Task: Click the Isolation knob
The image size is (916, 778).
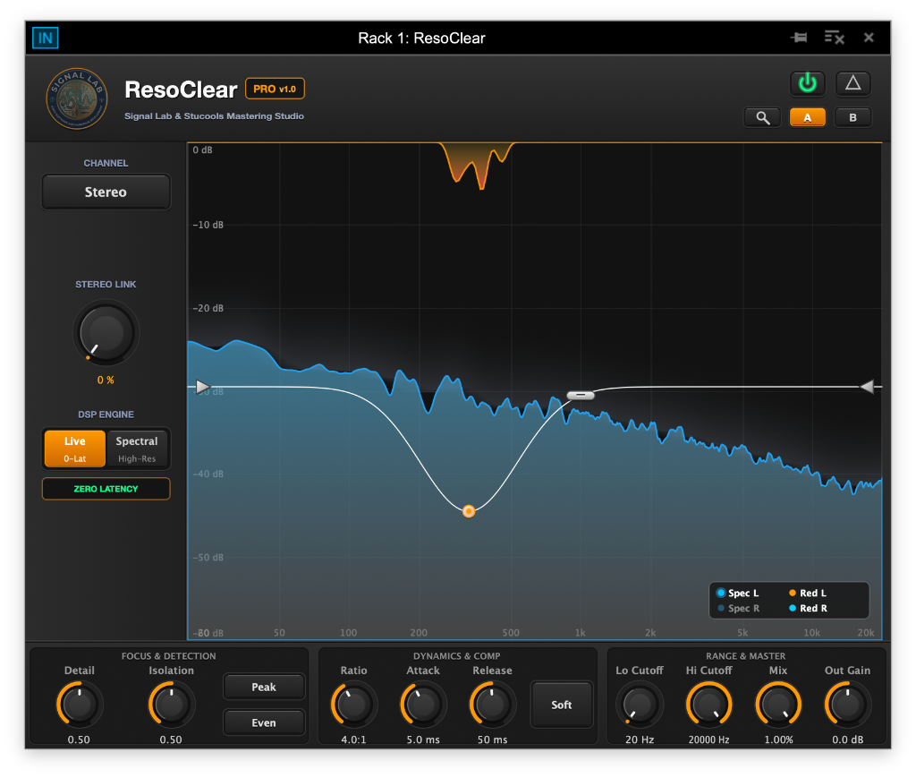Action: (x=171, y=705)
